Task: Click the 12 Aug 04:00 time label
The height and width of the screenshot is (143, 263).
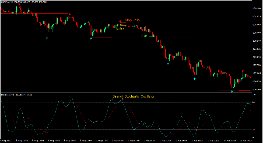Action: 246,141
